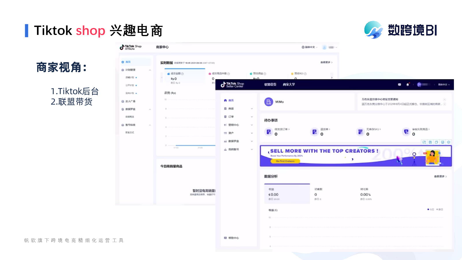This screenshot has width=462, height=260.
Task: Expand 我的账号 menu chevron in Seller Center
Action: (x=252, y=149)
